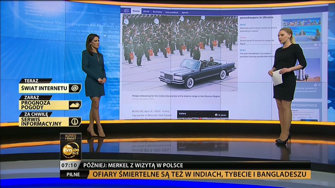Click the ticker text about Indiach, Tybecie i Bangladeszu
The image size is (335, 188).
pyautogui.click(x=200, y=174)
